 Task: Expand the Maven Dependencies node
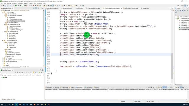click(x=3, y=62)
